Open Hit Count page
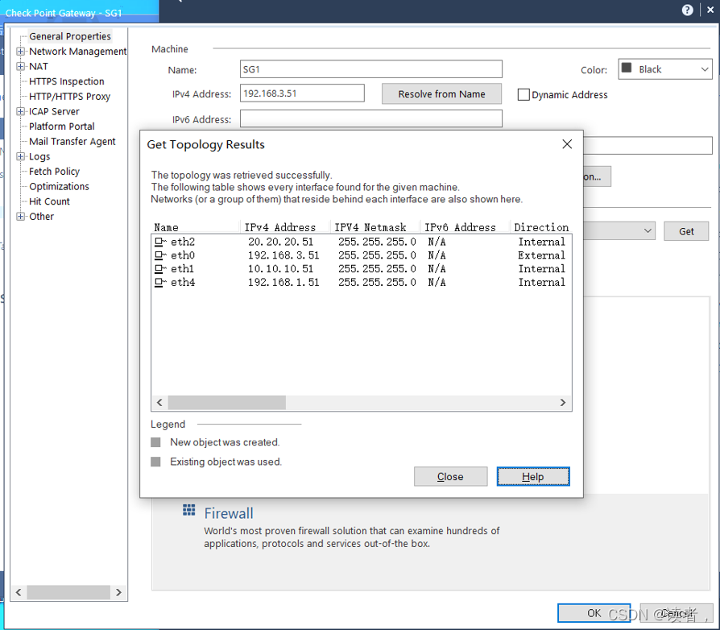Screen dimensions: 720x630 [x=49, y=201]
